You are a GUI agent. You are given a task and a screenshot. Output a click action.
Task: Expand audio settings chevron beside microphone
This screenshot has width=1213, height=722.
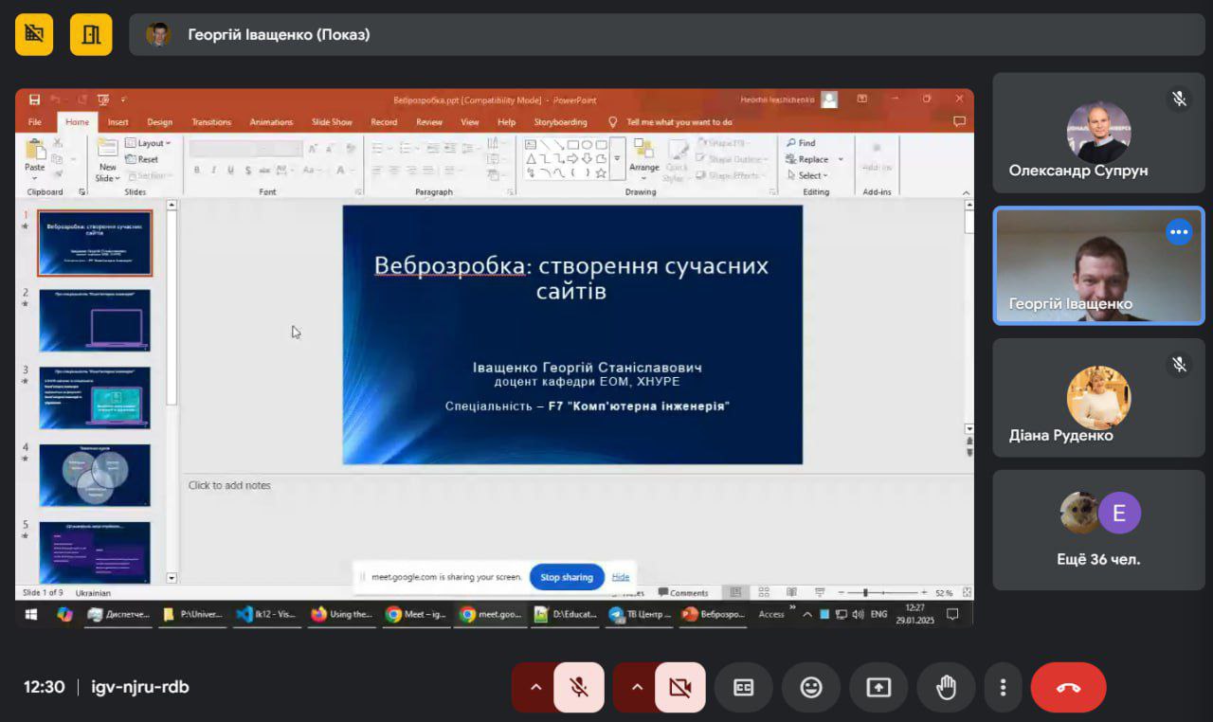(x=535, y=687)
